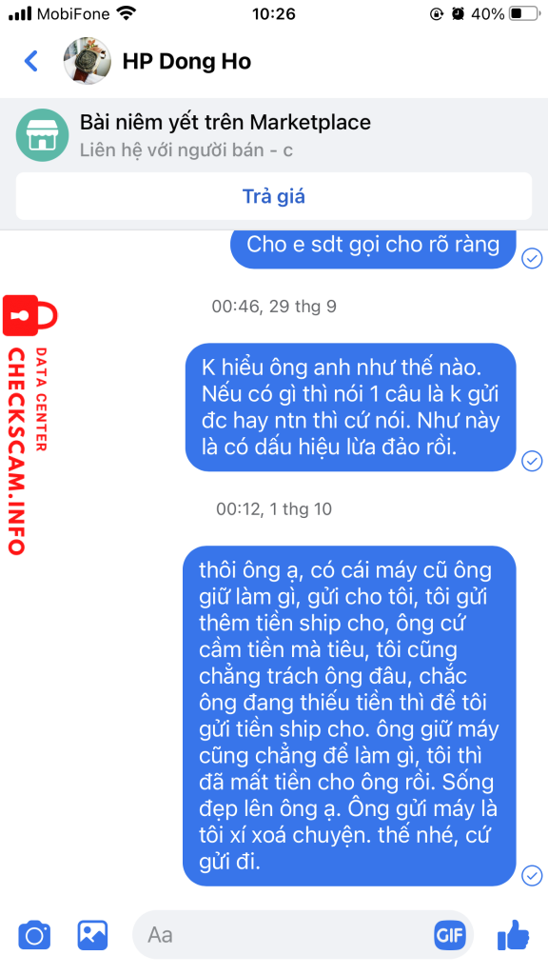Viewport: 548px width, 975px height.
Task: Select long message starting 'thôi ông ạ'
Action: point(350,716)
